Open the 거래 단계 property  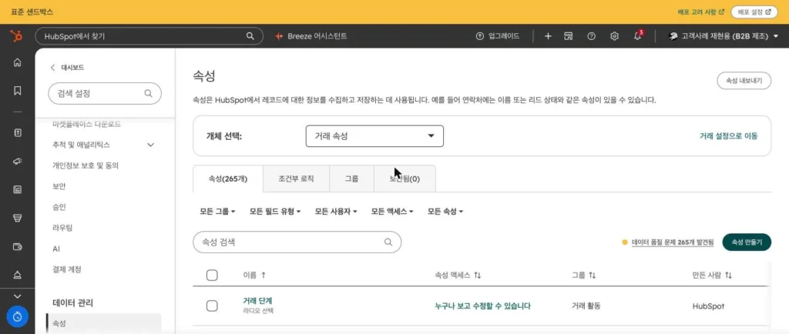[257, 301]
